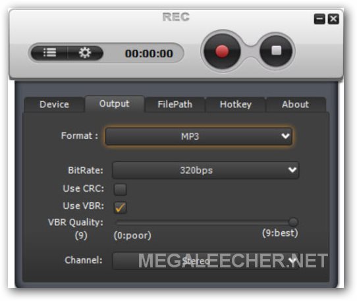Select the Output tab
Image resolution: width=357 pixels, height=301 pixels.
tap(115, 104)
